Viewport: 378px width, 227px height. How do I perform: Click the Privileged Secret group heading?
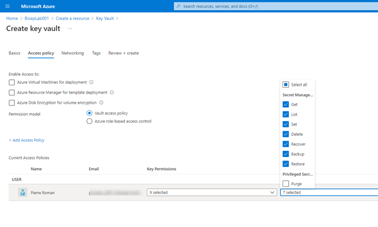[297, 174]
